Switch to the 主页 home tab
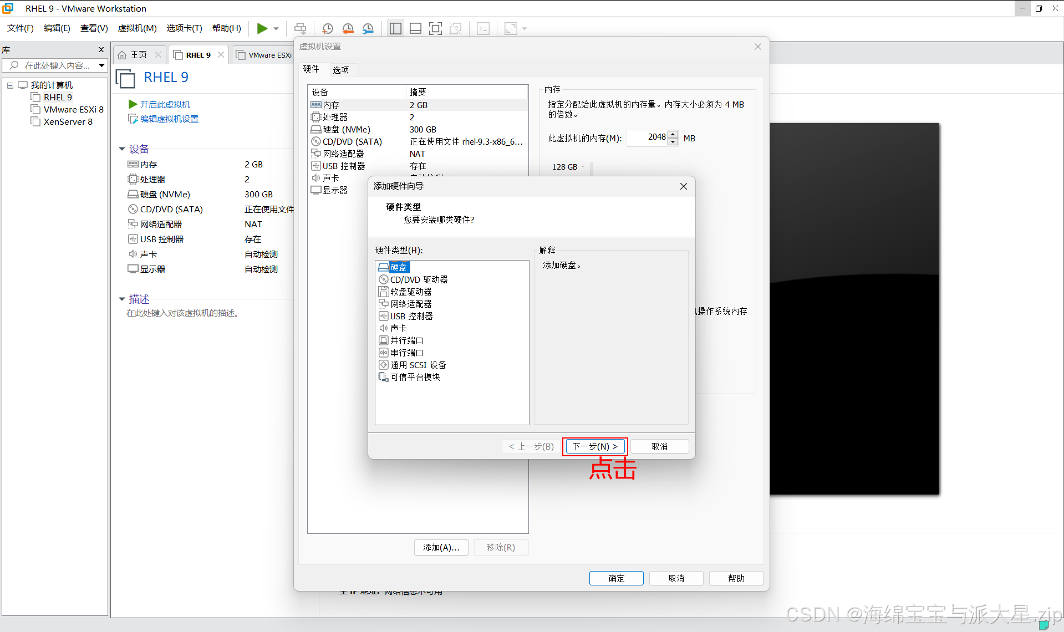Image resolution: width=1064 pixels, height=632 pixels. [x=139, y=55]
